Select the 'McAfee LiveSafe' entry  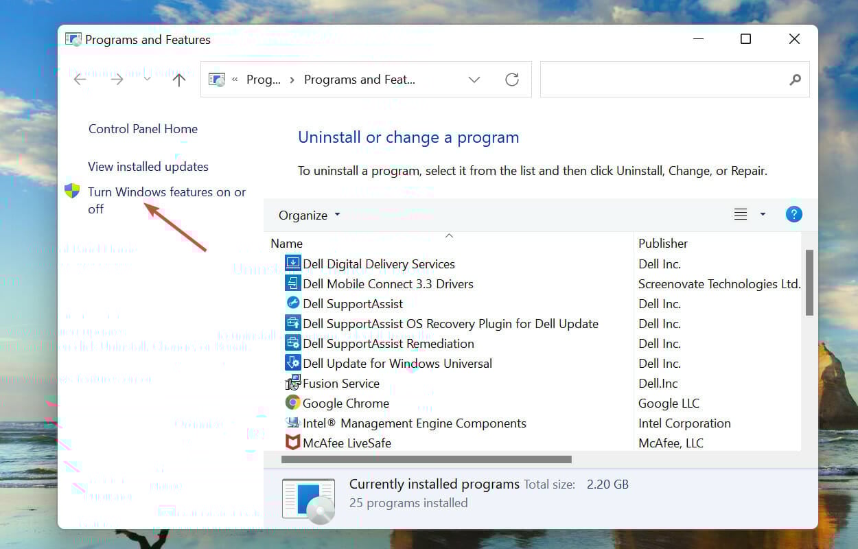click(x=347, y=443)
